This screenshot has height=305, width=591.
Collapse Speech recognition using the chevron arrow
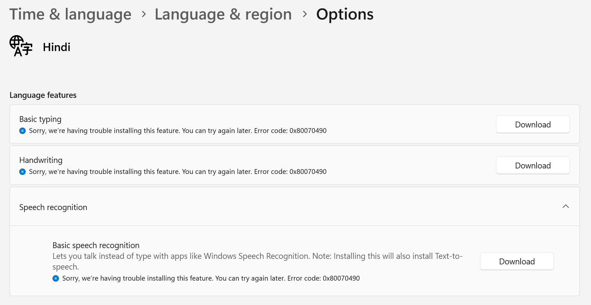tap(566, 206)
